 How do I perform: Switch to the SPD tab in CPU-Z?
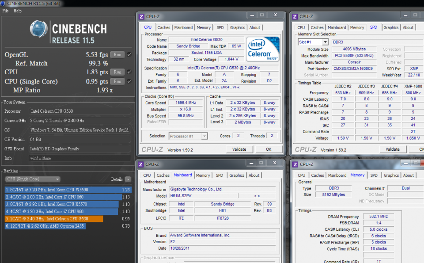(x=220, y=27)
